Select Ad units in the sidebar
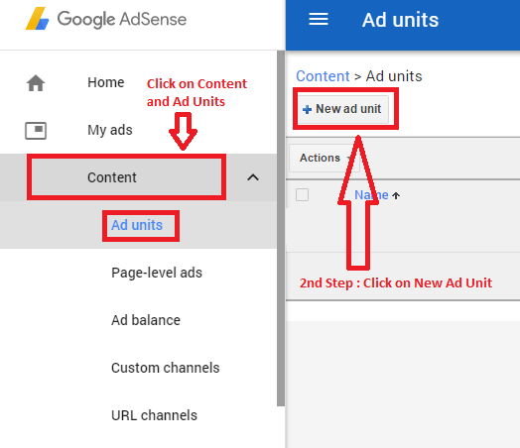 coord(137,225)
